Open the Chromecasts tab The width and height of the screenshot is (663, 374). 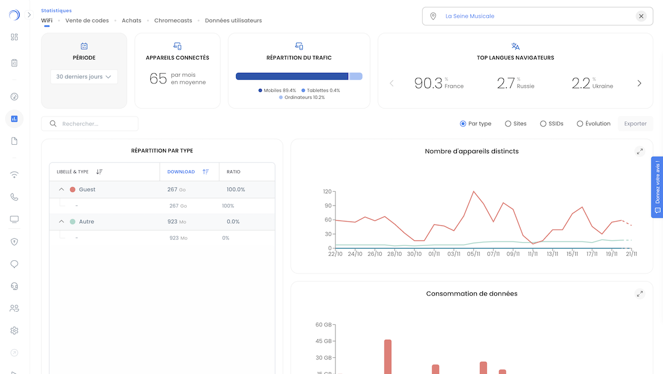pyautogui.click(x=173, y=20)
